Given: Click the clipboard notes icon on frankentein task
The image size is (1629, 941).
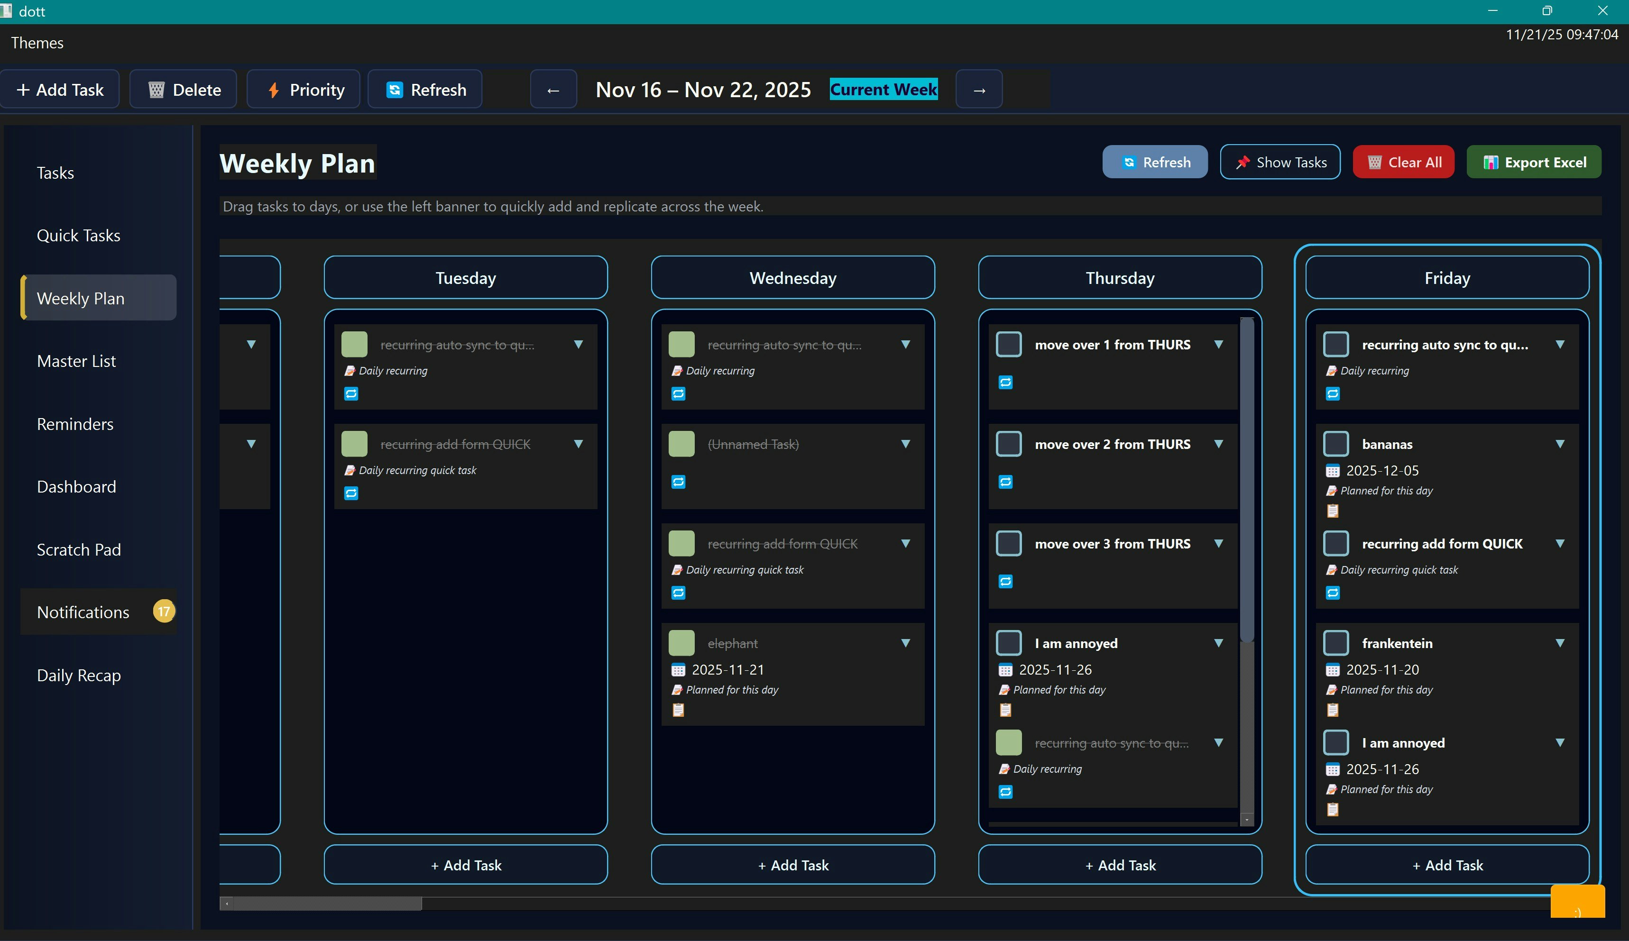Looking at the screenshot, I should pyautogui.click(x=1333, y=709).
